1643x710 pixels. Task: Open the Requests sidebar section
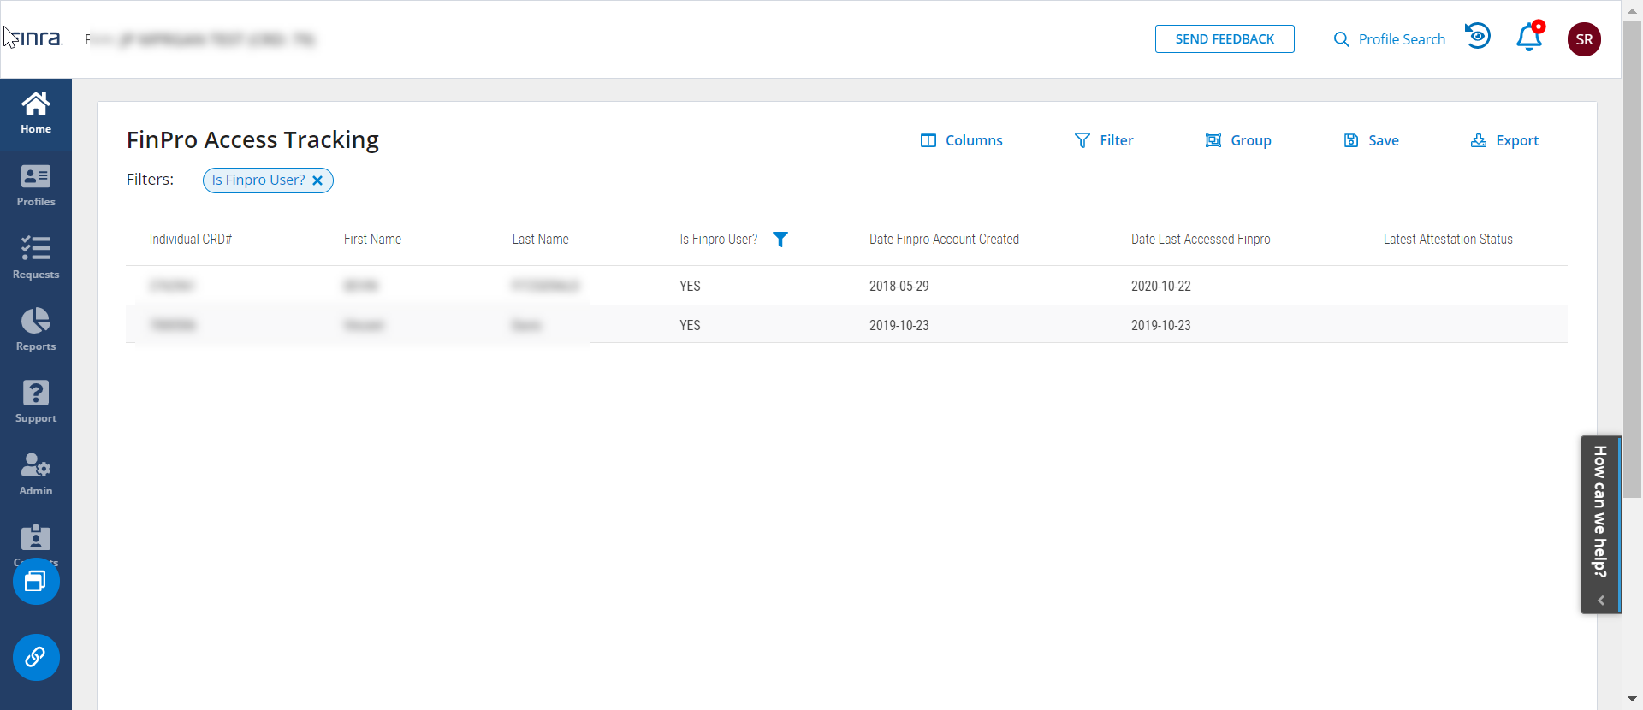(36, 258)
